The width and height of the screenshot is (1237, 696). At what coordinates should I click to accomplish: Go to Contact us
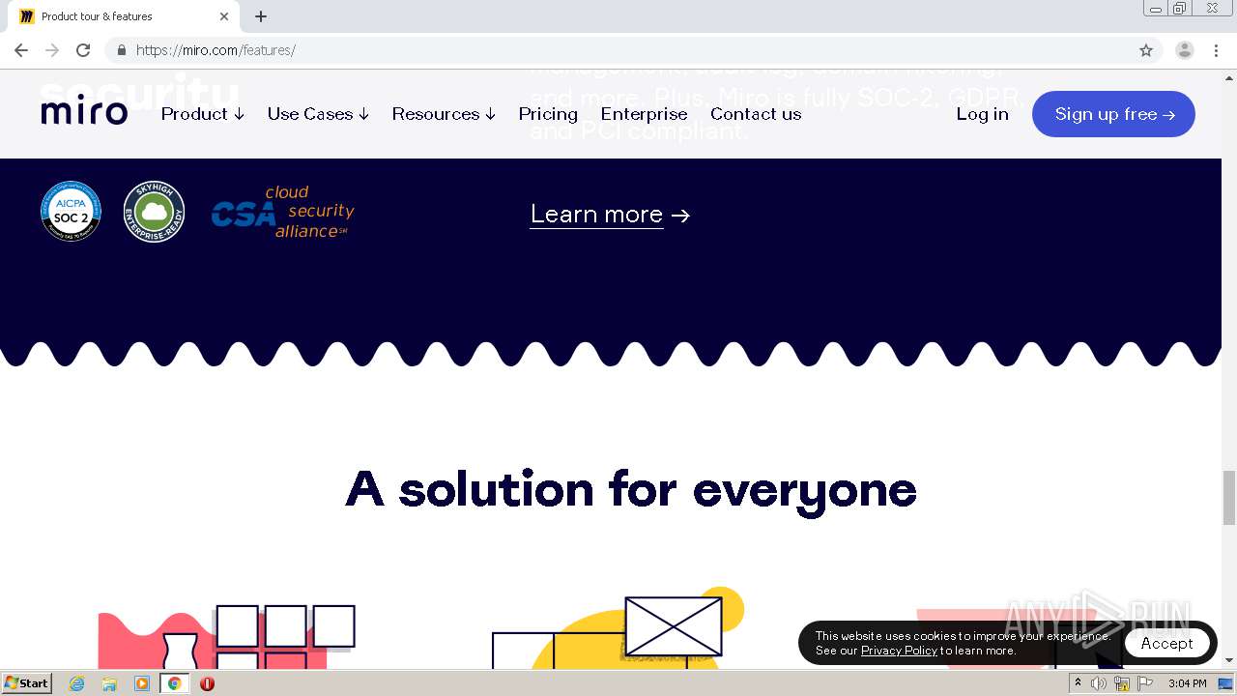click(x=756, y=114)
